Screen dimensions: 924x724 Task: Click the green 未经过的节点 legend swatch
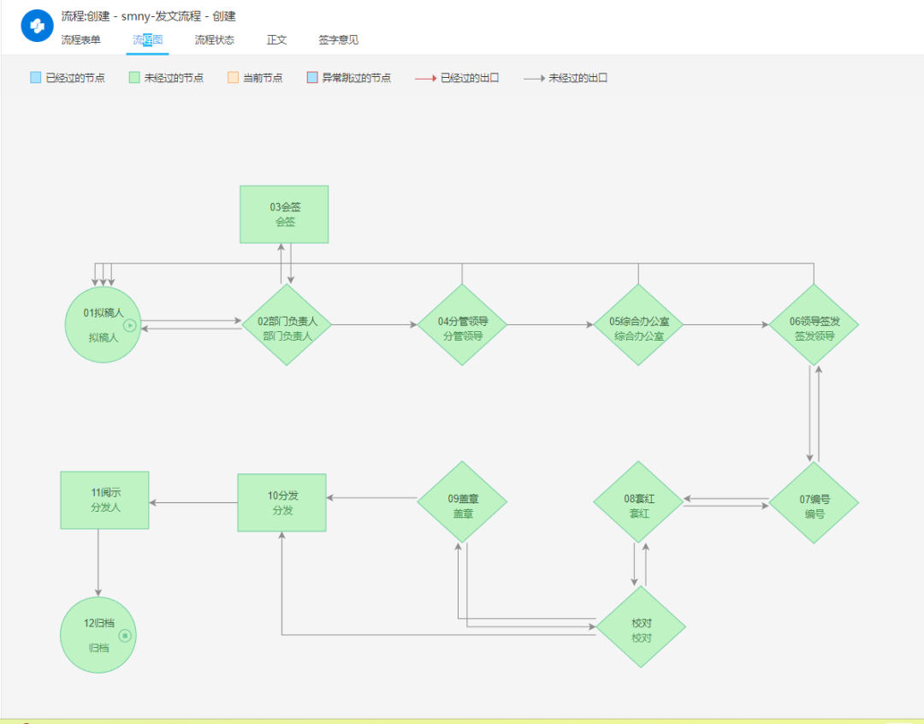point(134,78)
